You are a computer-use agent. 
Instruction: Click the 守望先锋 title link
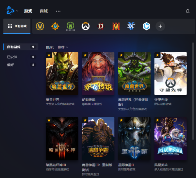point(161,100)
